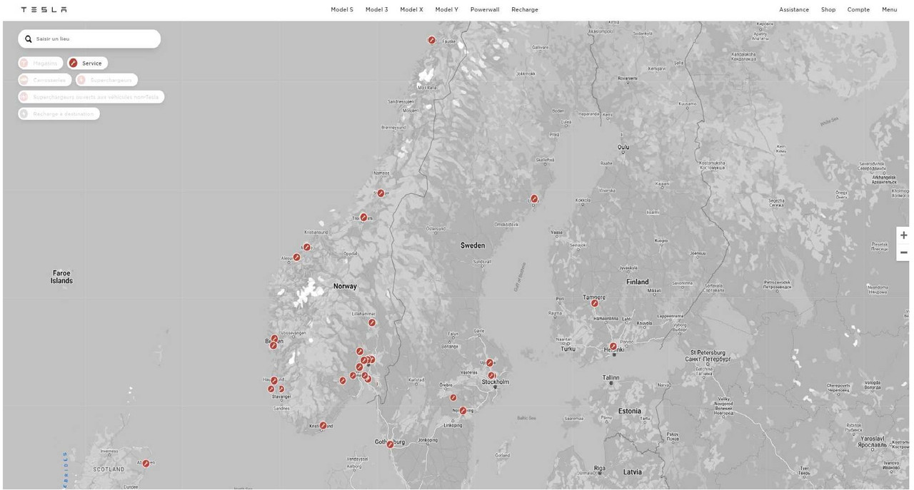Toggle the Magasins filter
914x490 pixels.
click(41, 63)
